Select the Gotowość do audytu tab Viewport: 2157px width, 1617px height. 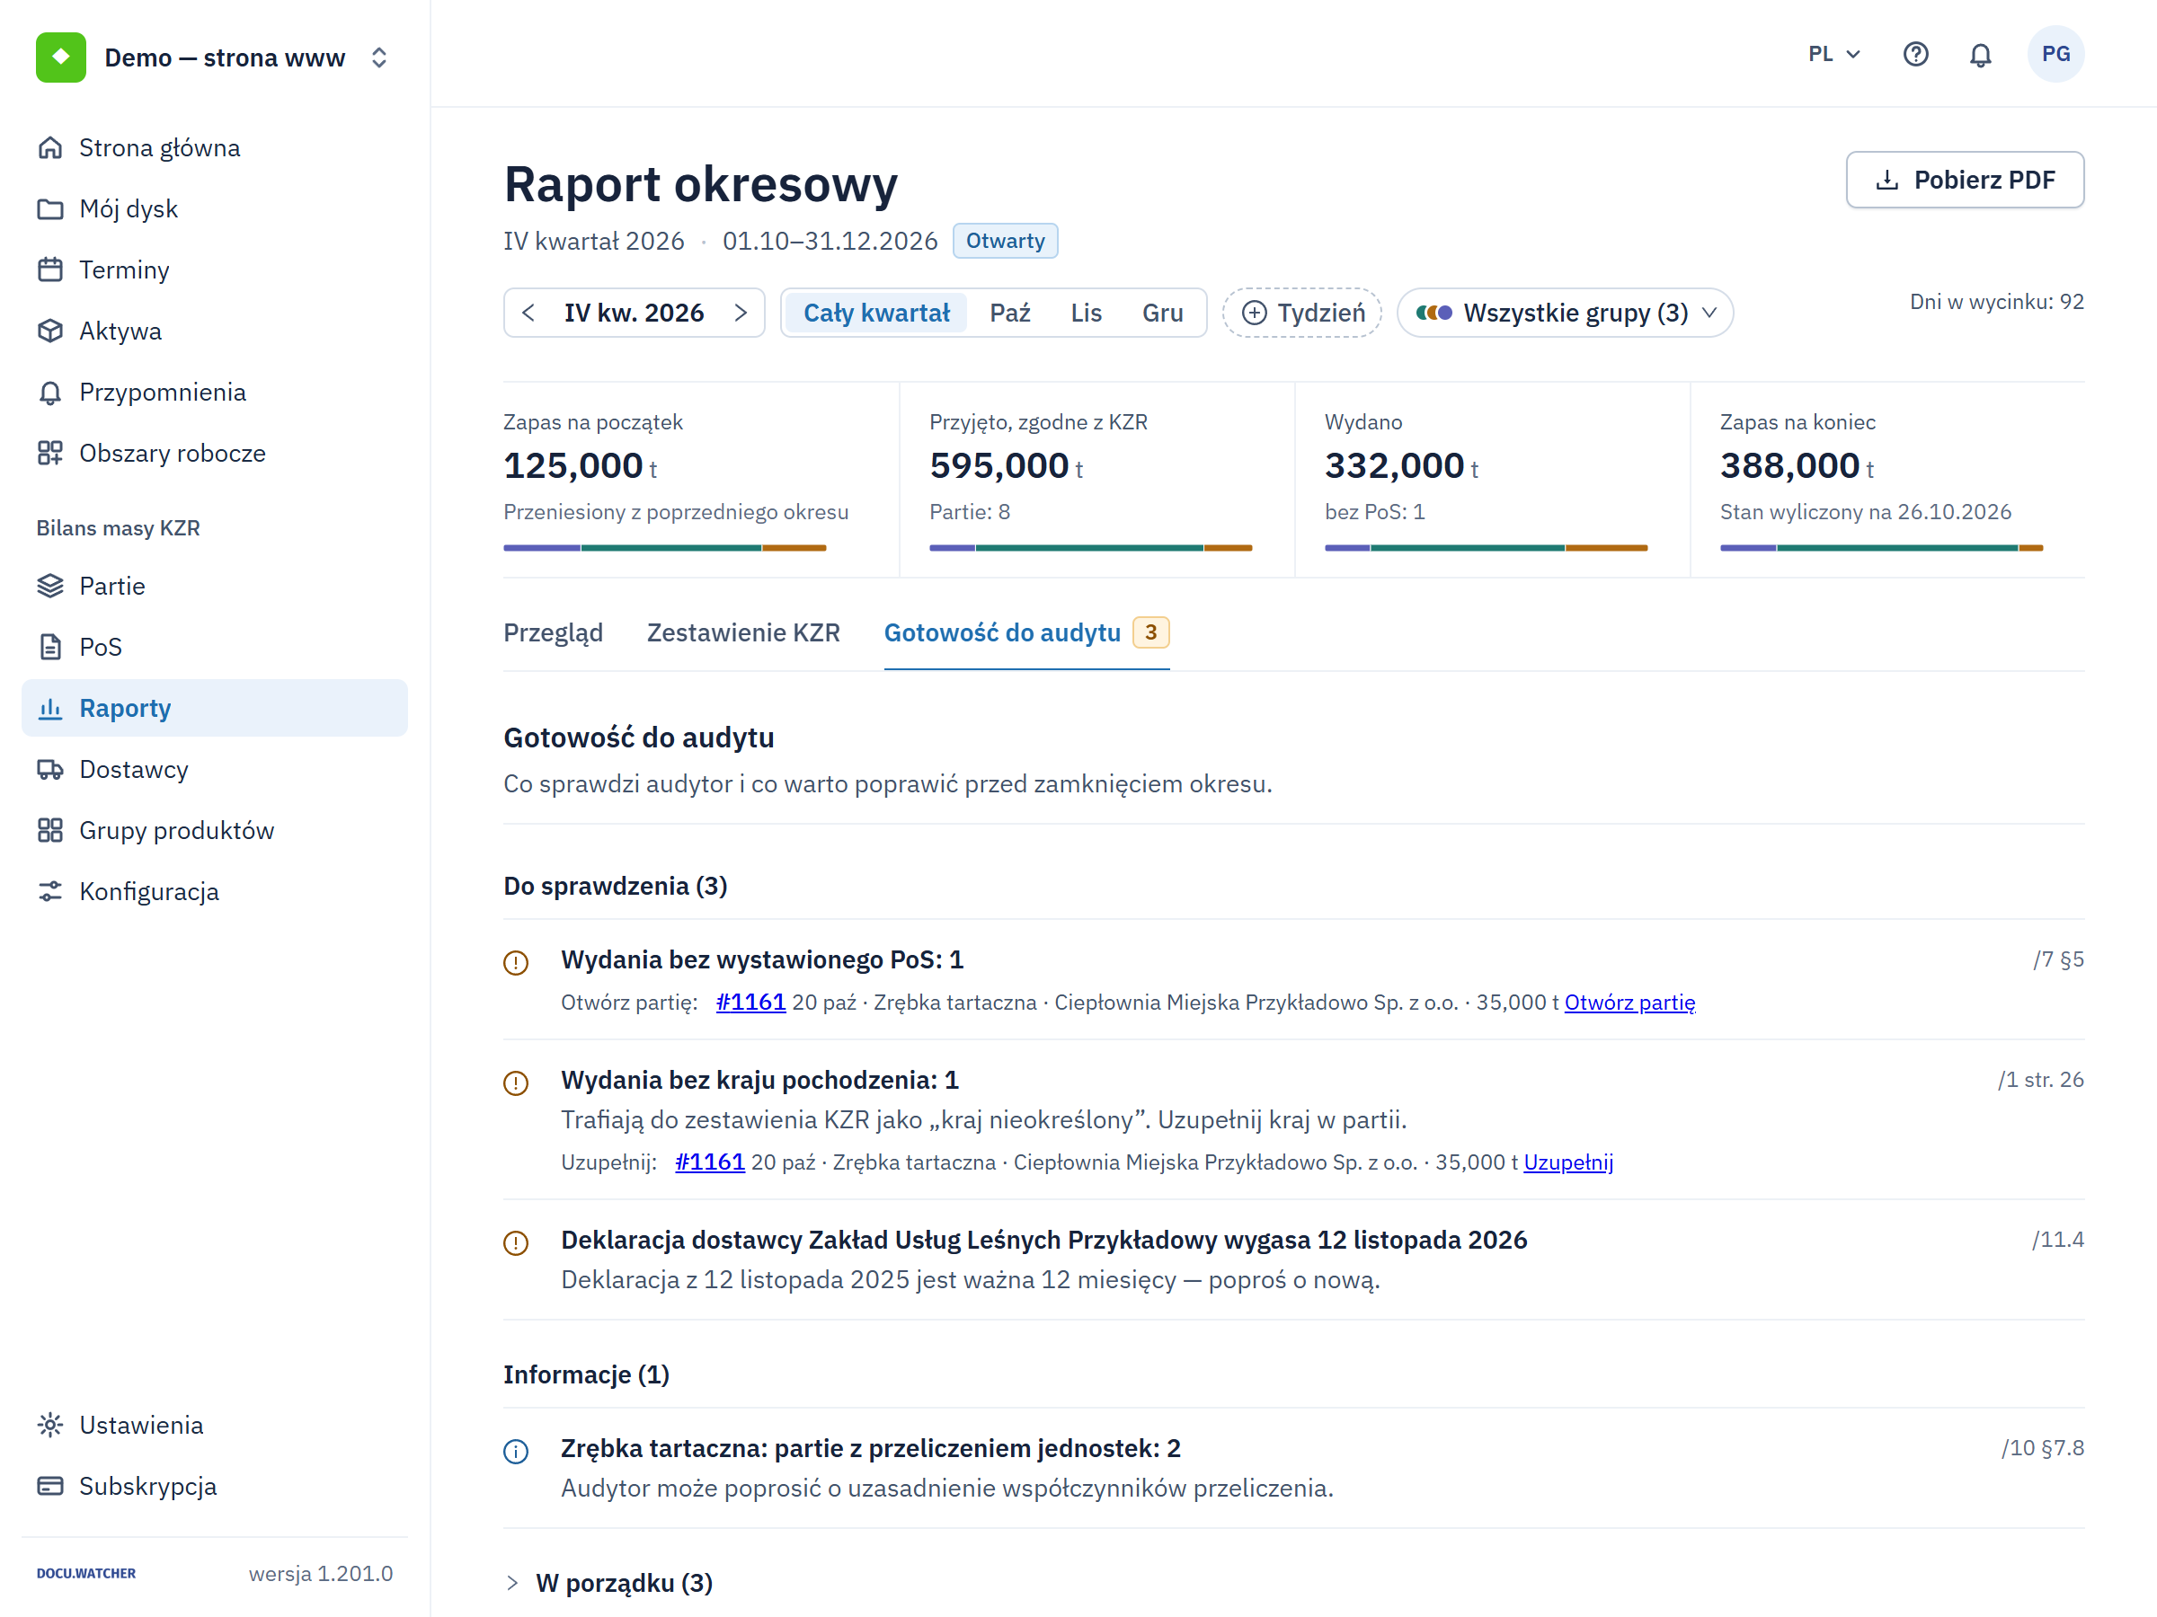click(x=1025, y=632)
